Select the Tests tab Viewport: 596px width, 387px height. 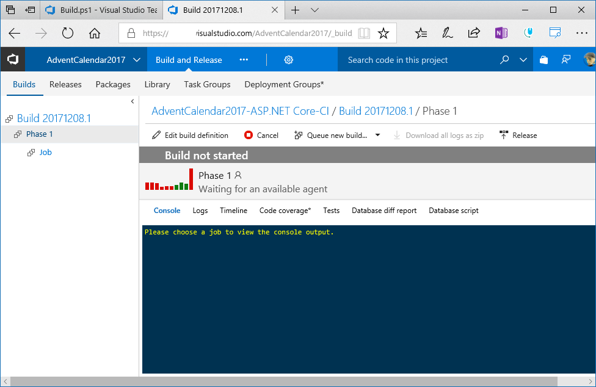331,211
